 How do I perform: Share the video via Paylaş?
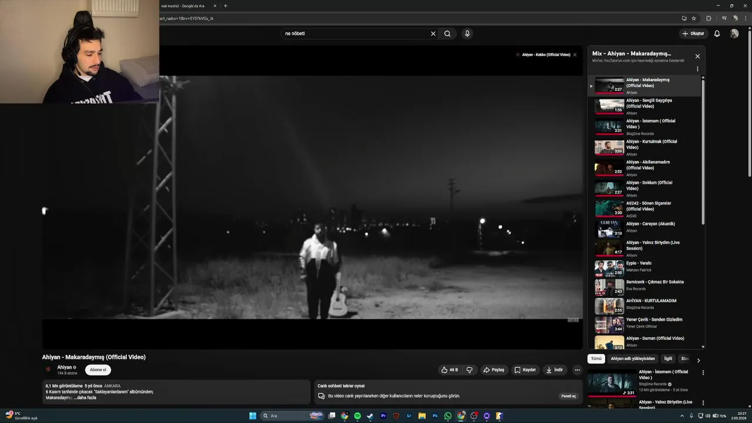(x=493, y=370)
